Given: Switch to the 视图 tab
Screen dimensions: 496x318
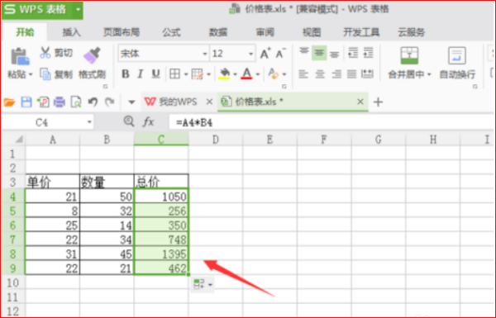Looking at the screenshot, I should click(x=312, y=32).
